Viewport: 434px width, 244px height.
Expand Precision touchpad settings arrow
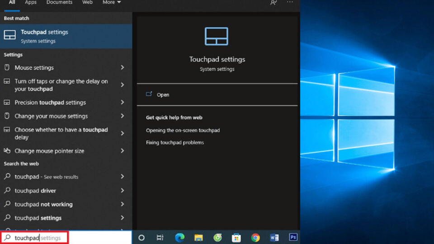[123, 103]
